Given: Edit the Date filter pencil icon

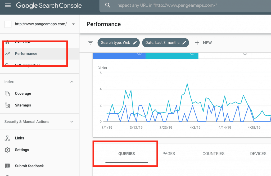Looking at the screenshot, I should click(x=184, y=43).
